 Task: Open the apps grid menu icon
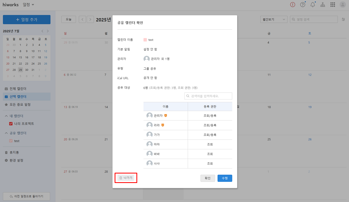coord(332,5)
